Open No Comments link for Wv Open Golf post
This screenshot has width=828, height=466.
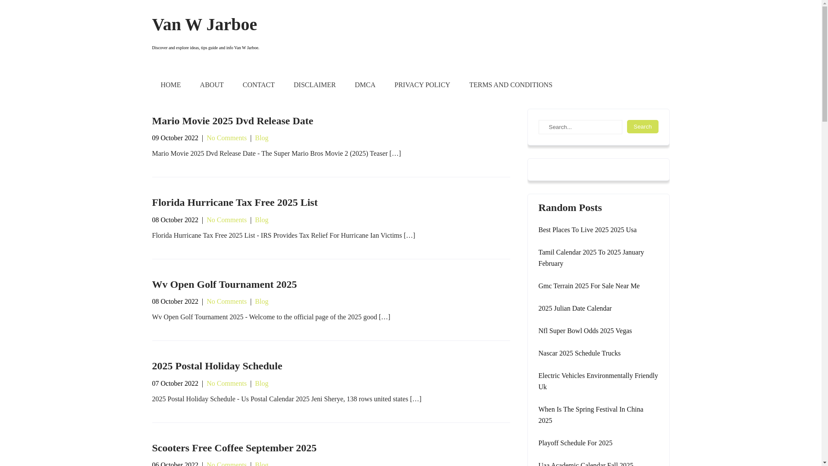tap(227, 302)
